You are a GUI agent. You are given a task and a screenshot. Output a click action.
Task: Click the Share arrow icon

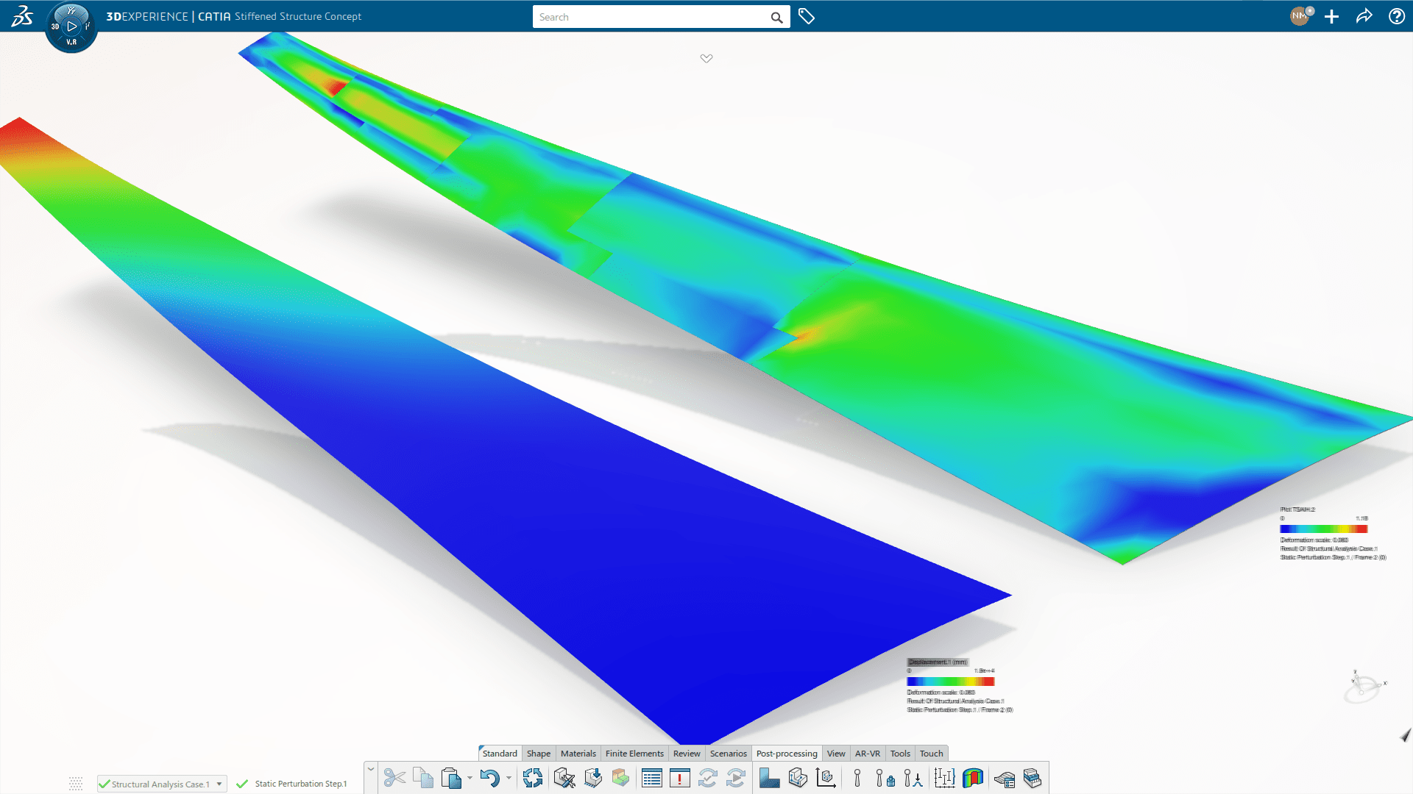point(1364,16)
